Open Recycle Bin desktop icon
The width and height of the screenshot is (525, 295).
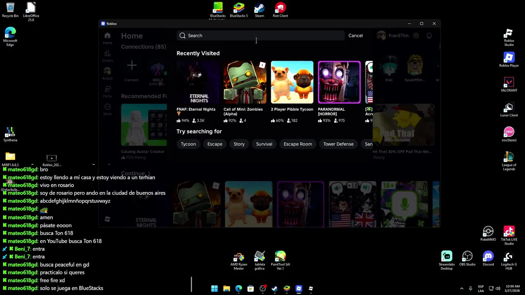pos(10,10)
